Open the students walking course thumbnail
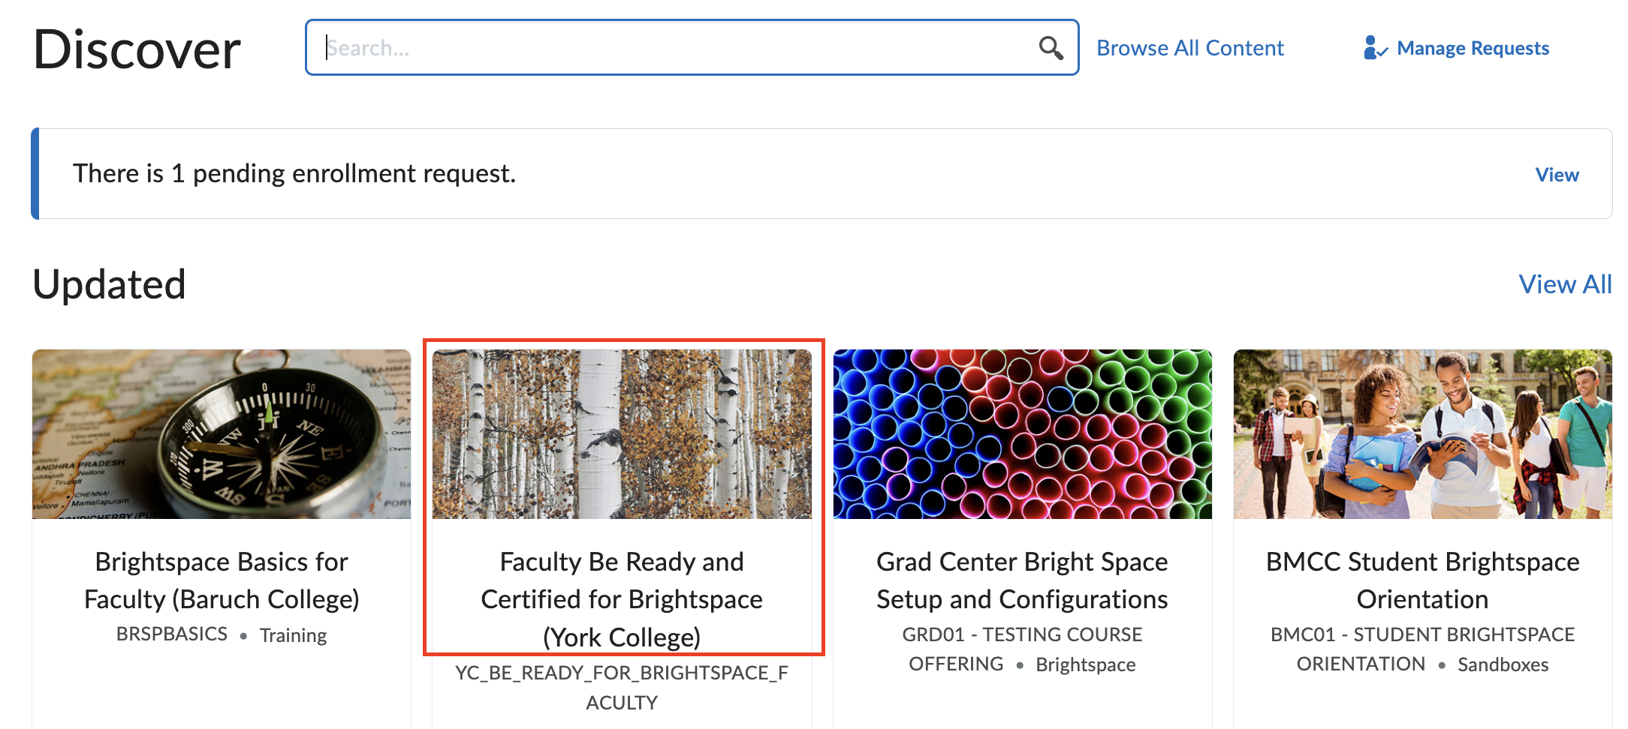 [1422, 433]
